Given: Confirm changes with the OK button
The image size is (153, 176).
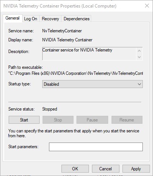Looking at the screenshot, I should coord(75,169).
